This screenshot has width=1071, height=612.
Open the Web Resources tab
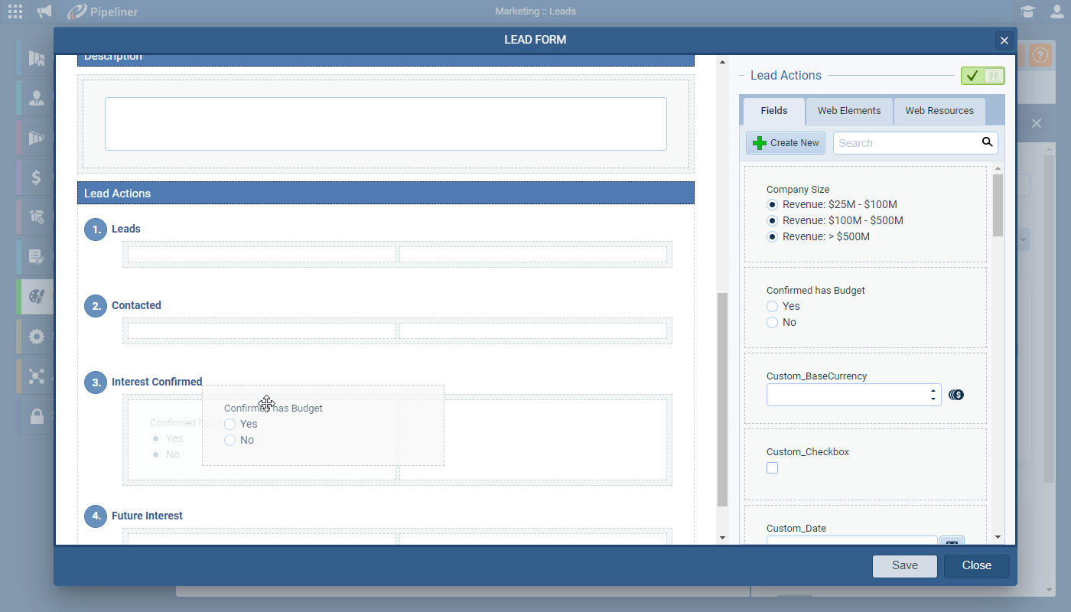coord(939,111)
